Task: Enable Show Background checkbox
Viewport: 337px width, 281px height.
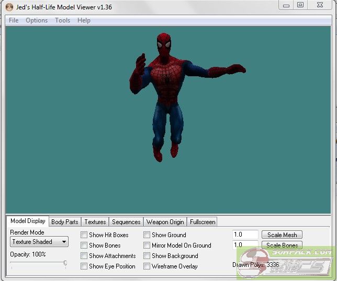Action: (147, 256)
